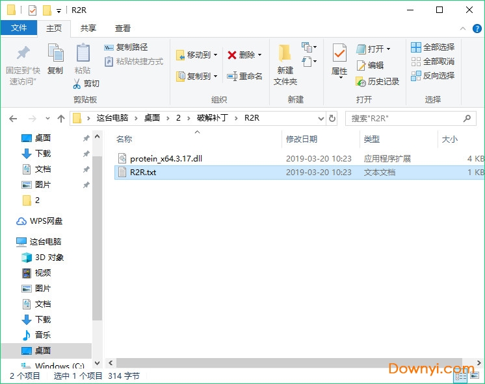
Task: Open the File tab
Action: tap(19, 28)
